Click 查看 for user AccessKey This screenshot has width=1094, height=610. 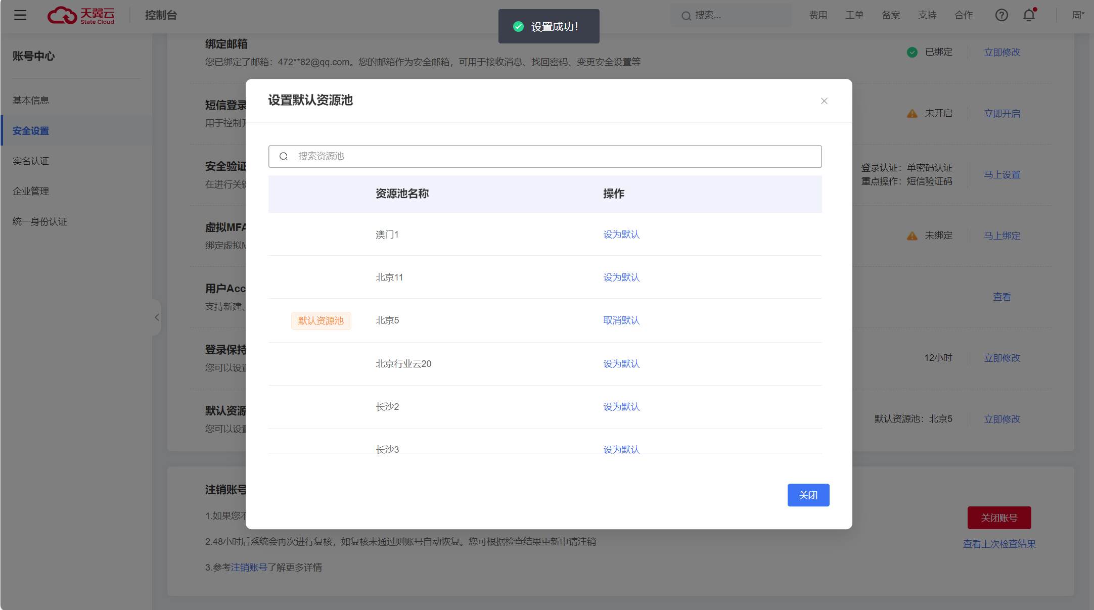click(1002, 297)
